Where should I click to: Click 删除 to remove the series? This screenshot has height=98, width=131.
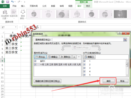65,57
